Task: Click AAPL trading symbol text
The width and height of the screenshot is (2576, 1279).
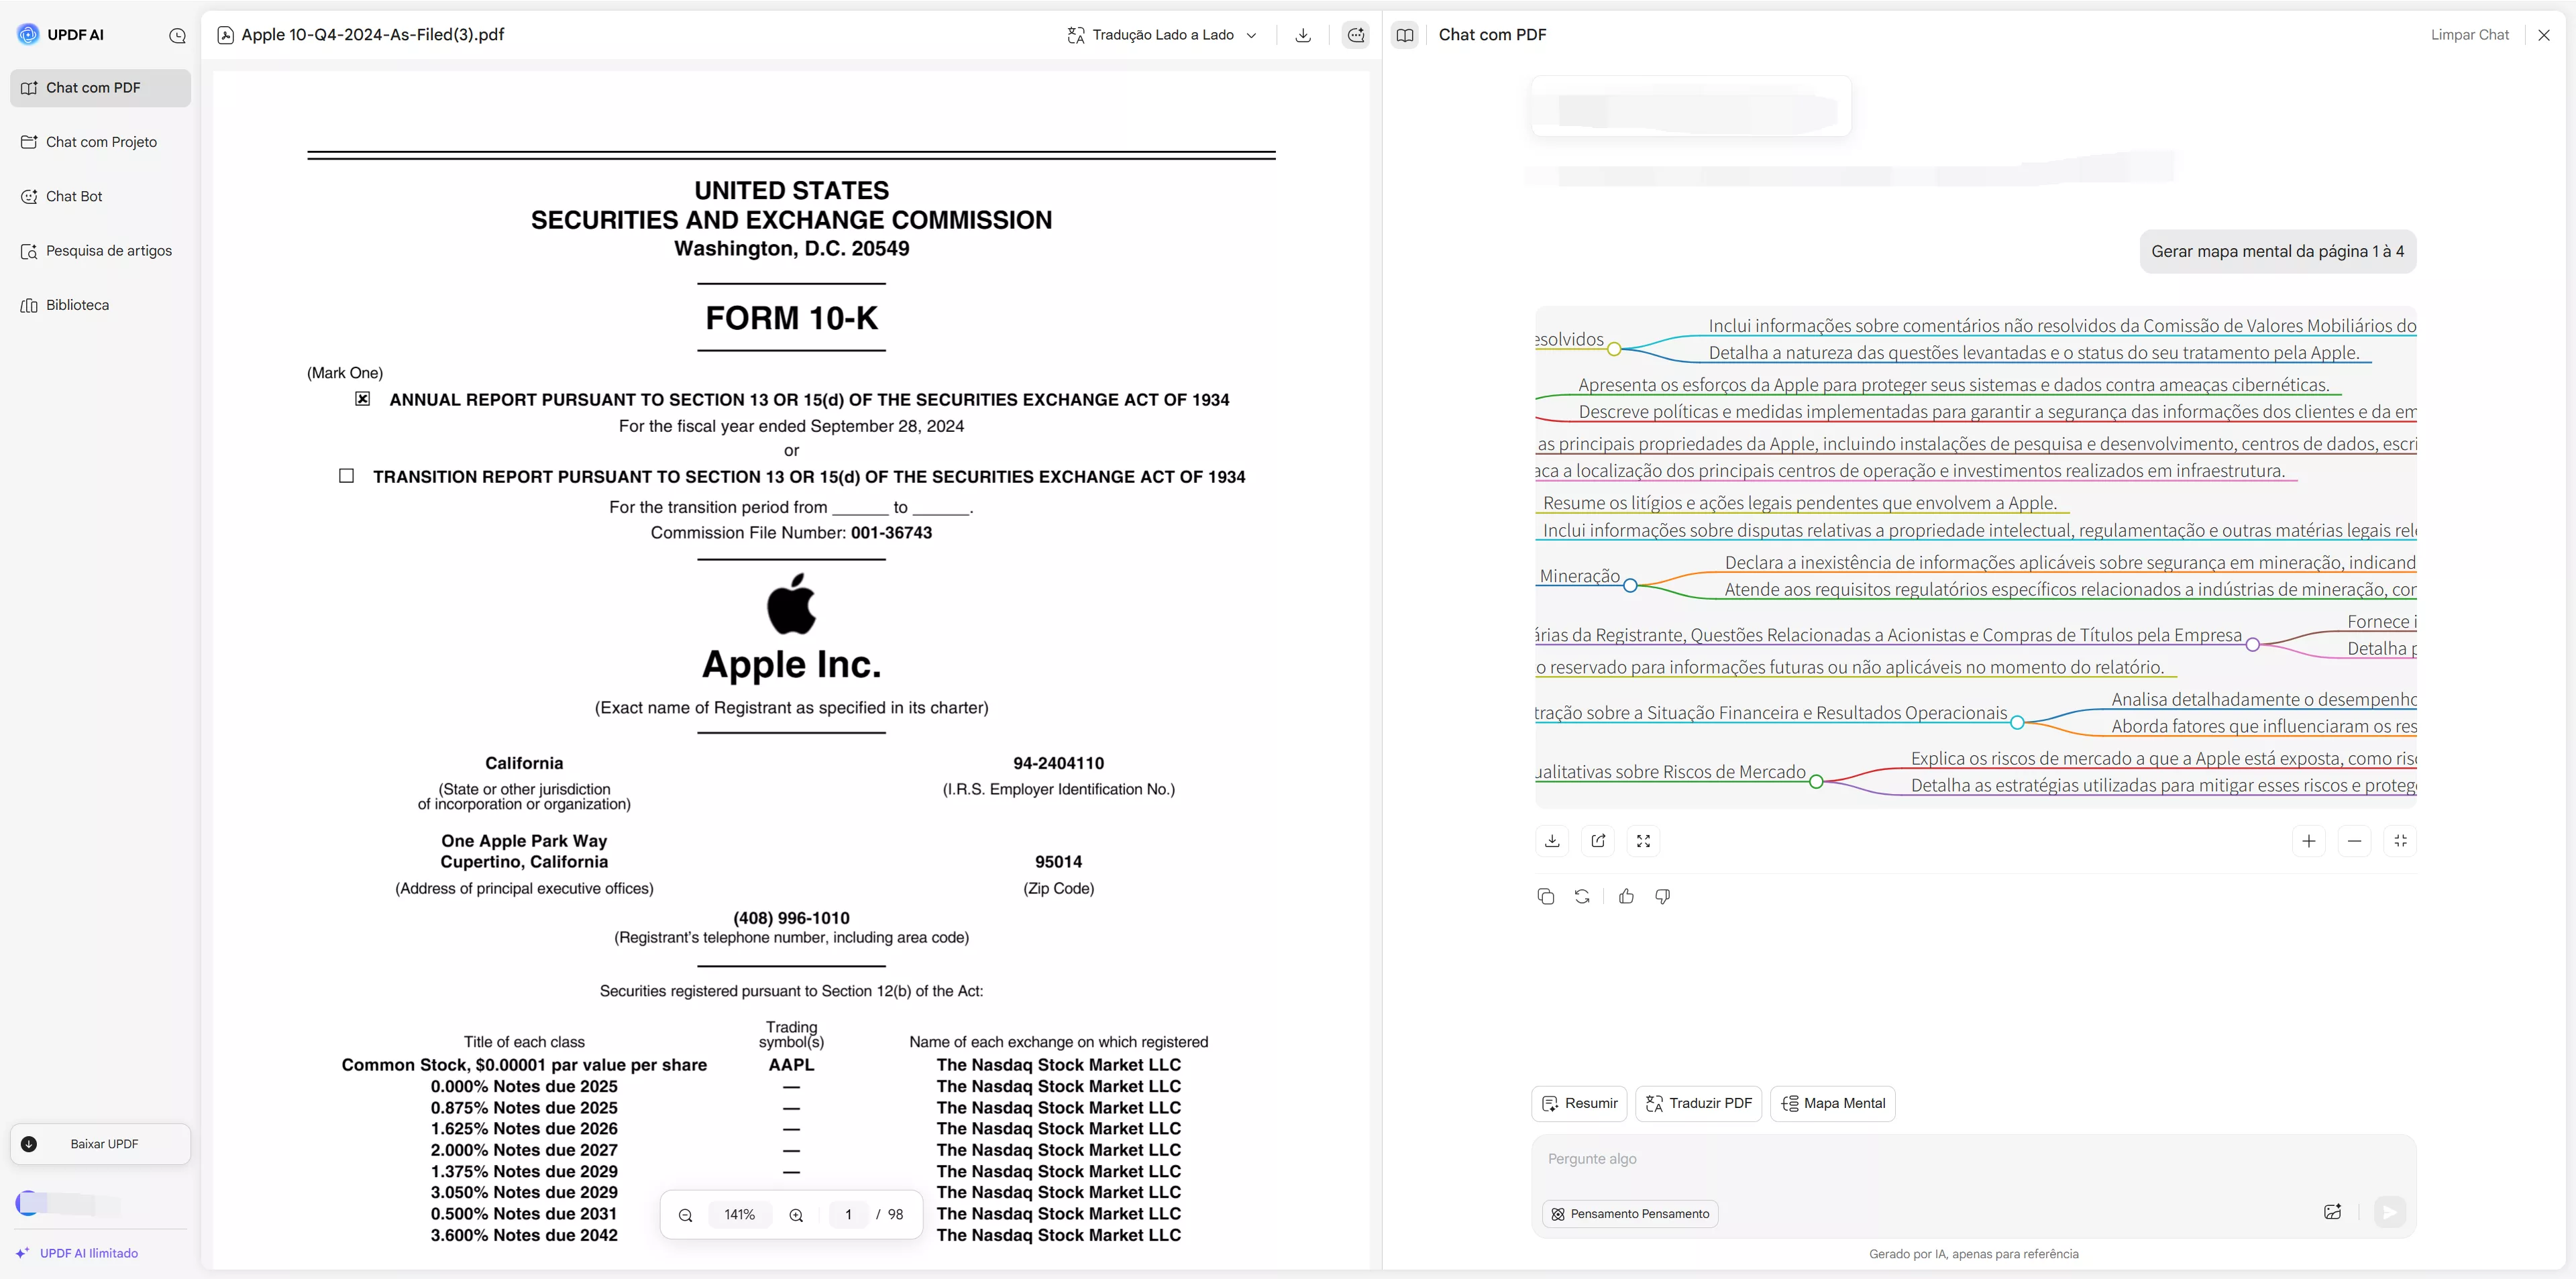Action: click(791, 1065)
